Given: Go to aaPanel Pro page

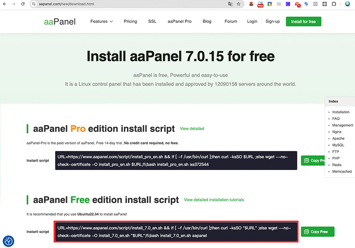Looking at the screenshot, I should click(180, 21).
